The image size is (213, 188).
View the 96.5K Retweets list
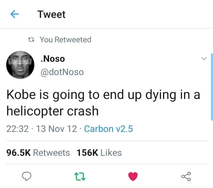point(38,153)
